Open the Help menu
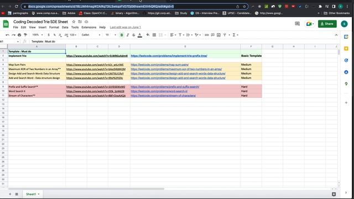Screen dimensions: 354x199 102,27
